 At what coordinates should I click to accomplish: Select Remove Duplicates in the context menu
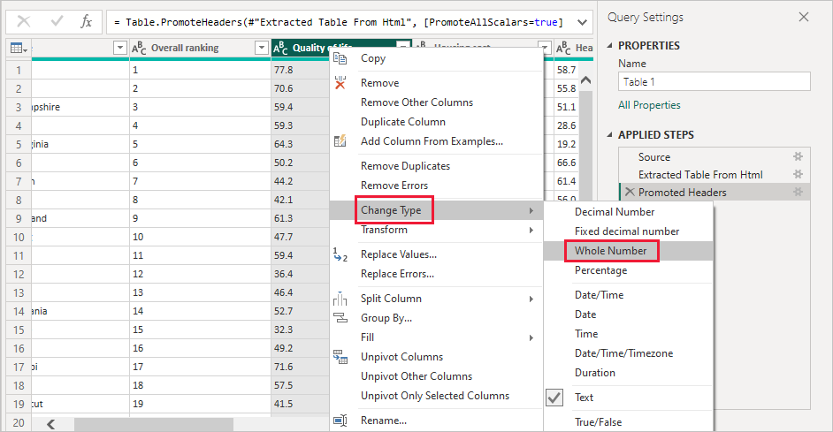[405, 166]
